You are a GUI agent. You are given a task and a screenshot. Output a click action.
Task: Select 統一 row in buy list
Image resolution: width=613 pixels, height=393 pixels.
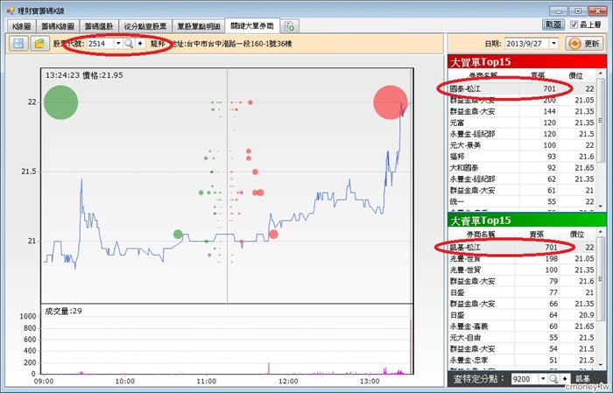[x=522, y=201]
